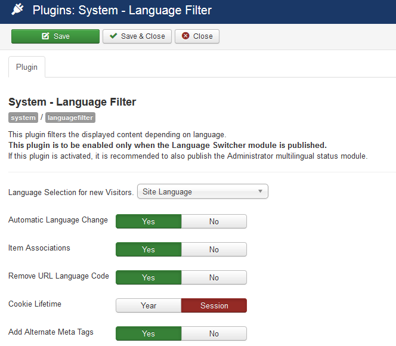Set Automatic Language Change to Yes

click(x=148, y=221)
